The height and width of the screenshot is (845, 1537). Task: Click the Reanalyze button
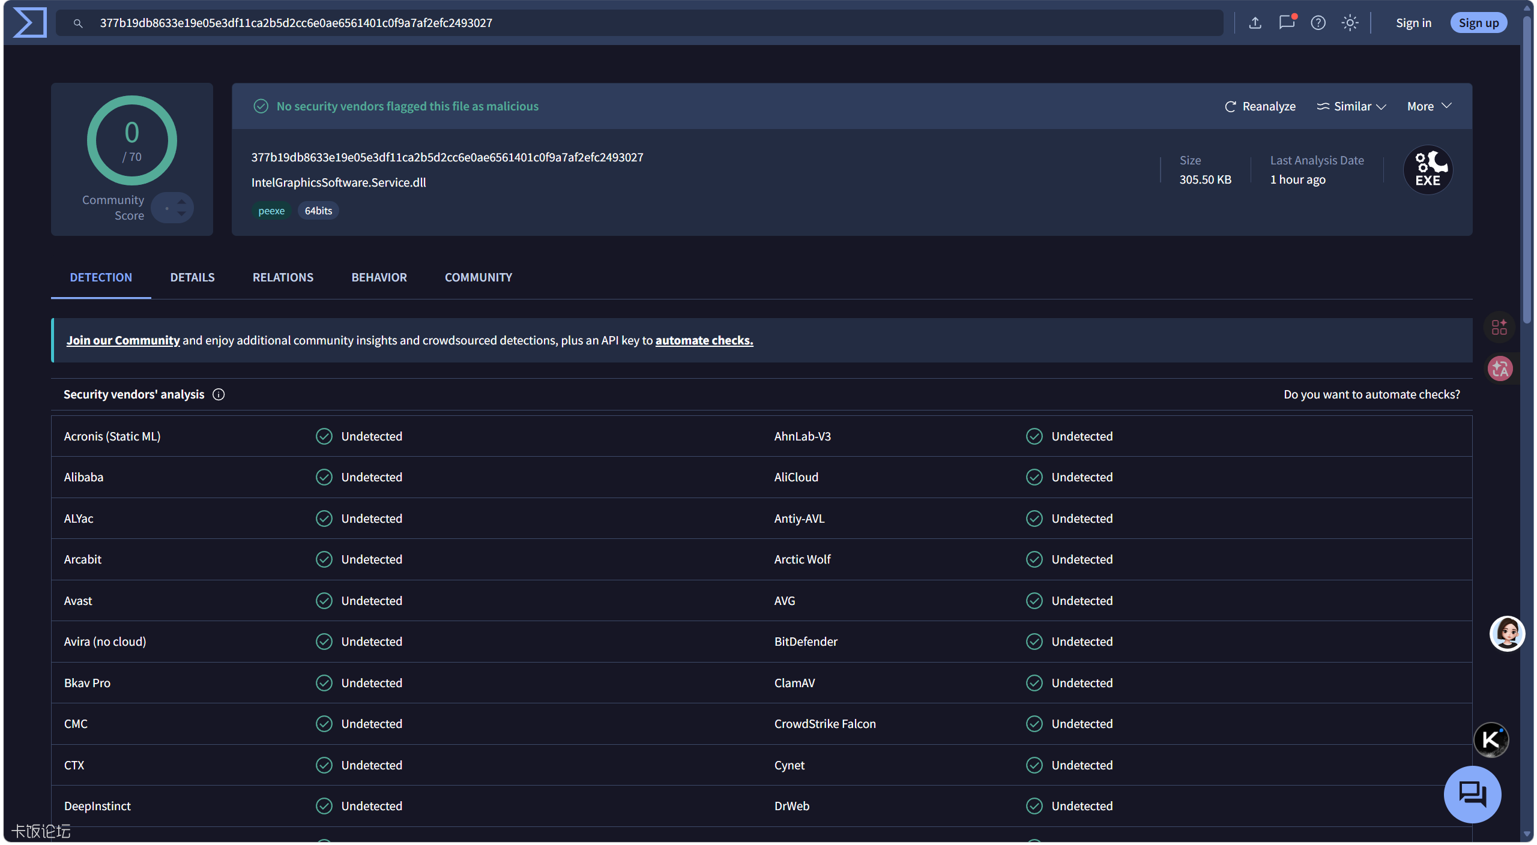point(1260,106)
